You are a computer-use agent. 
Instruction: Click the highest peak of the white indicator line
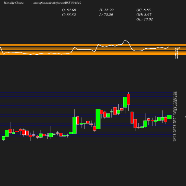coord(125,40)
